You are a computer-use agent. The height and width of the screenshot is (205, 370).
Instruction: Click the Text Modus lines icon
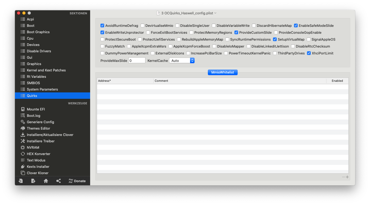[x=23, y=160]
